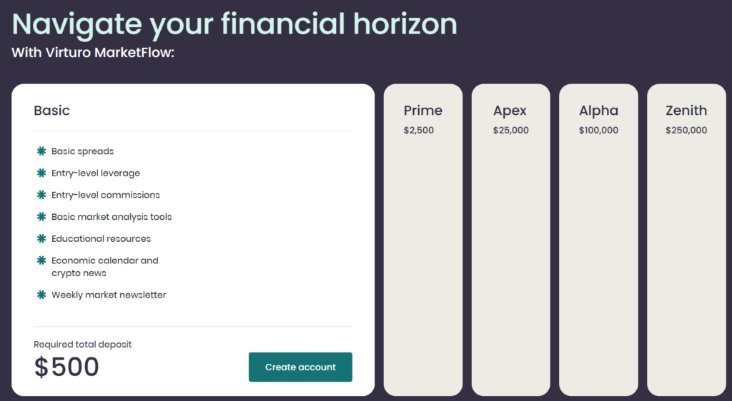The height and width of the screenshot is (401, 732).
Task: Click asterisk icon beside Entry-level leverage
Action: point(41,173)
